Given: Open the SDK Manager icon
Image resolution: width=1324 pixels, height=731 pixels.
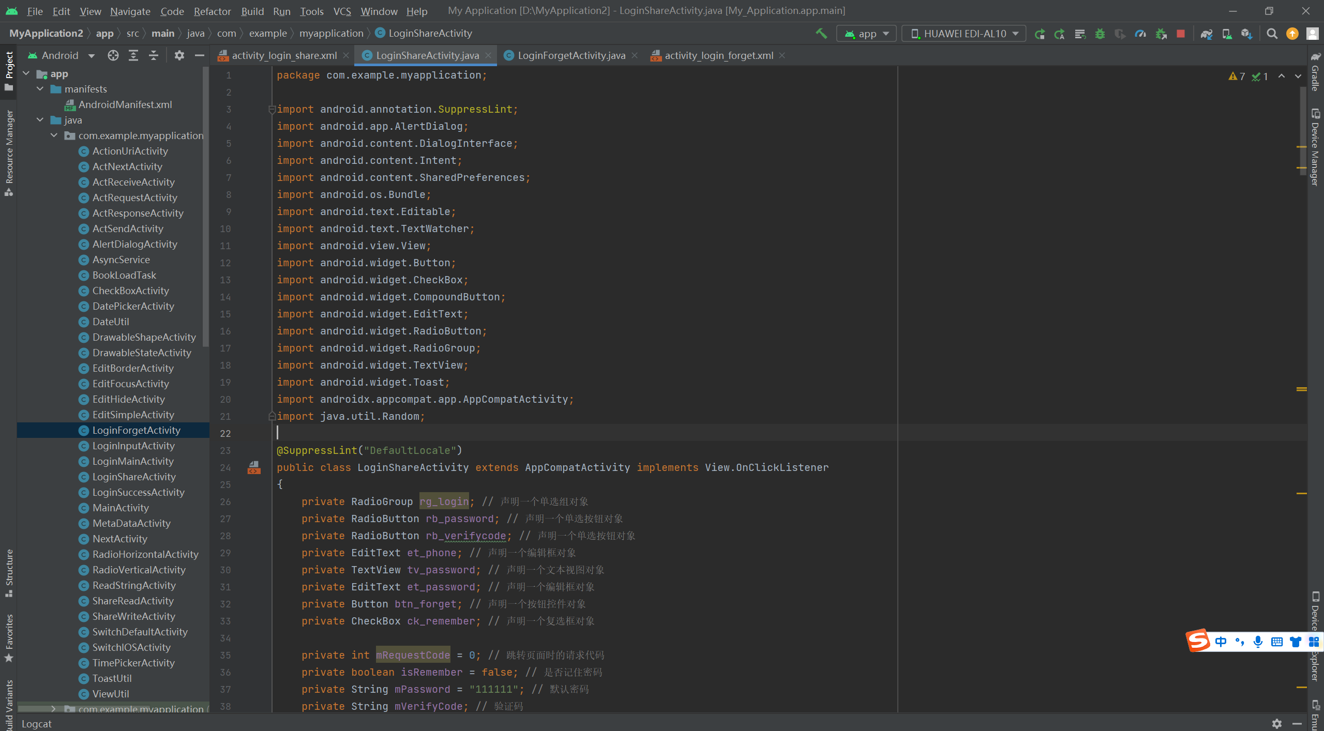Looking at the screenshot, I should coord(1246,34).
